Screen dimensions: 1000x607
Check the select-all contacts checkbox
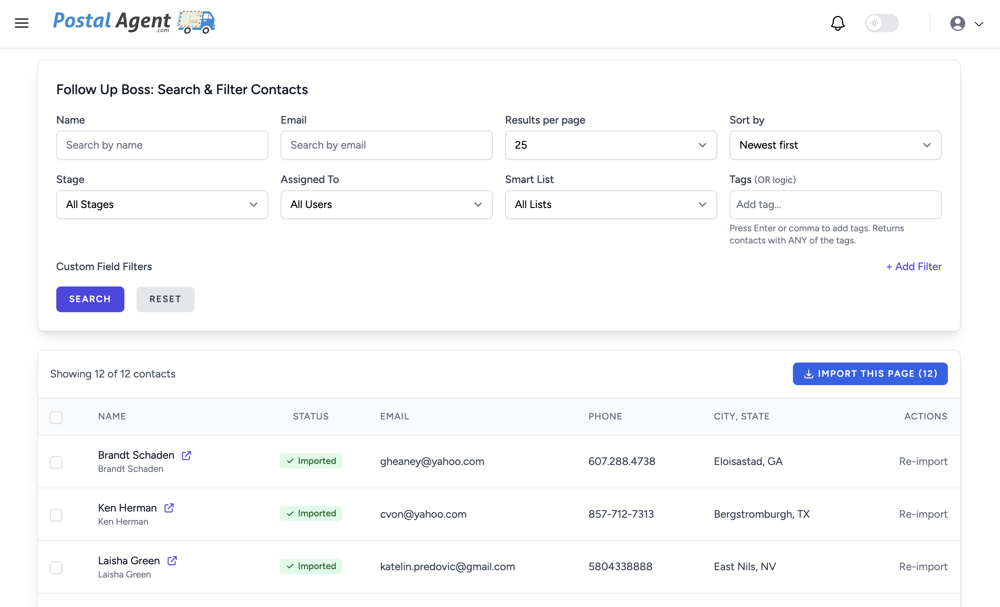tap(56, 417)
